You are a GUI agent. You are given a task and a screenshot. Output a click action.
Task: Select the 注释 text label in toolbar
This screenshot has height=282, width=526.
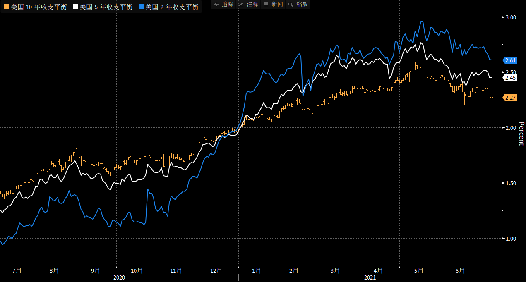tap(252, 5)
